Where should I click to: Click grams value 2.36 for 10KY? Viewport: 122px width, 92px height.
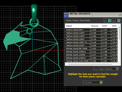pos(94,33)
